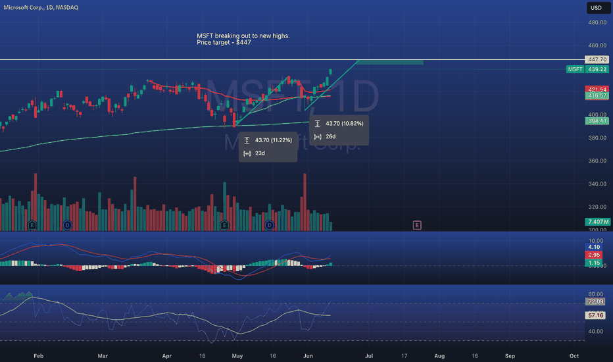Screen dimensions: 613x362
Task: Click the 23d duration text
Action: (260, 153)
